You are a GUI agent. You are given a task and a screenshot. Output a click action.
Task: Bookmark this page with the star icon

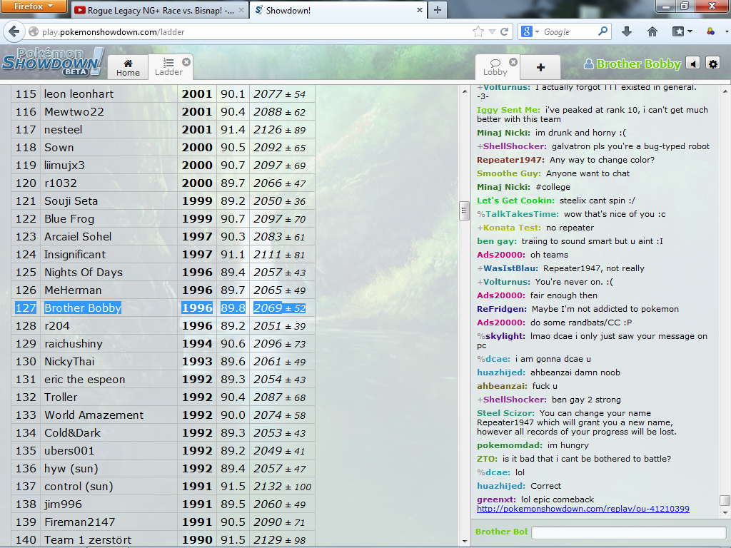478,31
